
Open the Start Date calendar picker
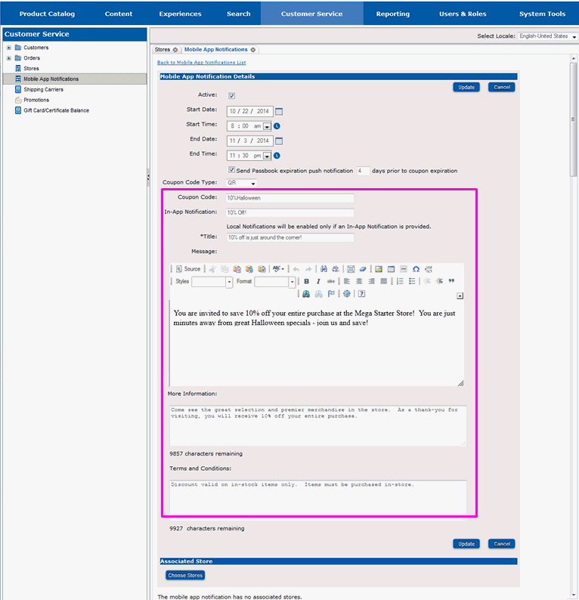click(x=279, y=111)
